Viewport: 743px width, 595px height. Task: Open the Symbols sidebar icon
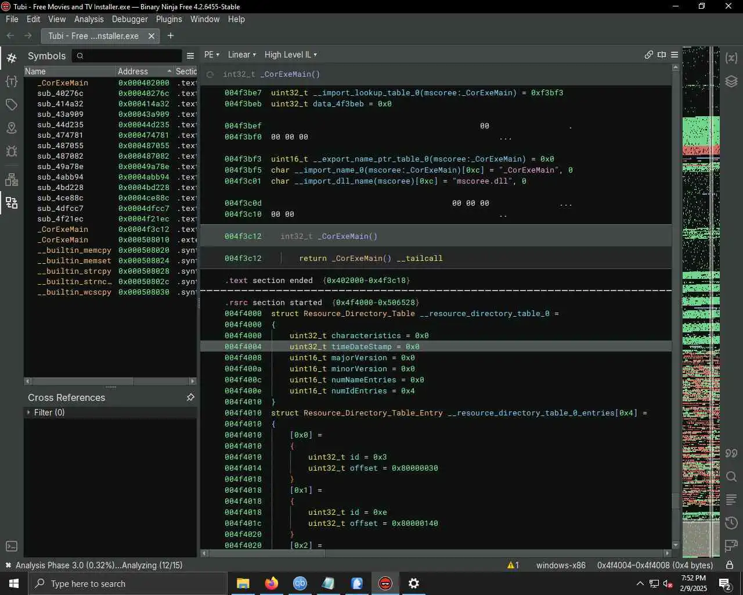click(x=11, y=58)
